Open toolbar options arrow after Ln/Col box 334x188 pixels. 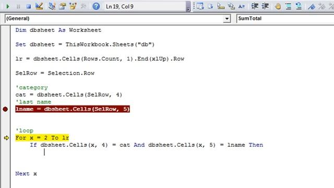point(188,6)
